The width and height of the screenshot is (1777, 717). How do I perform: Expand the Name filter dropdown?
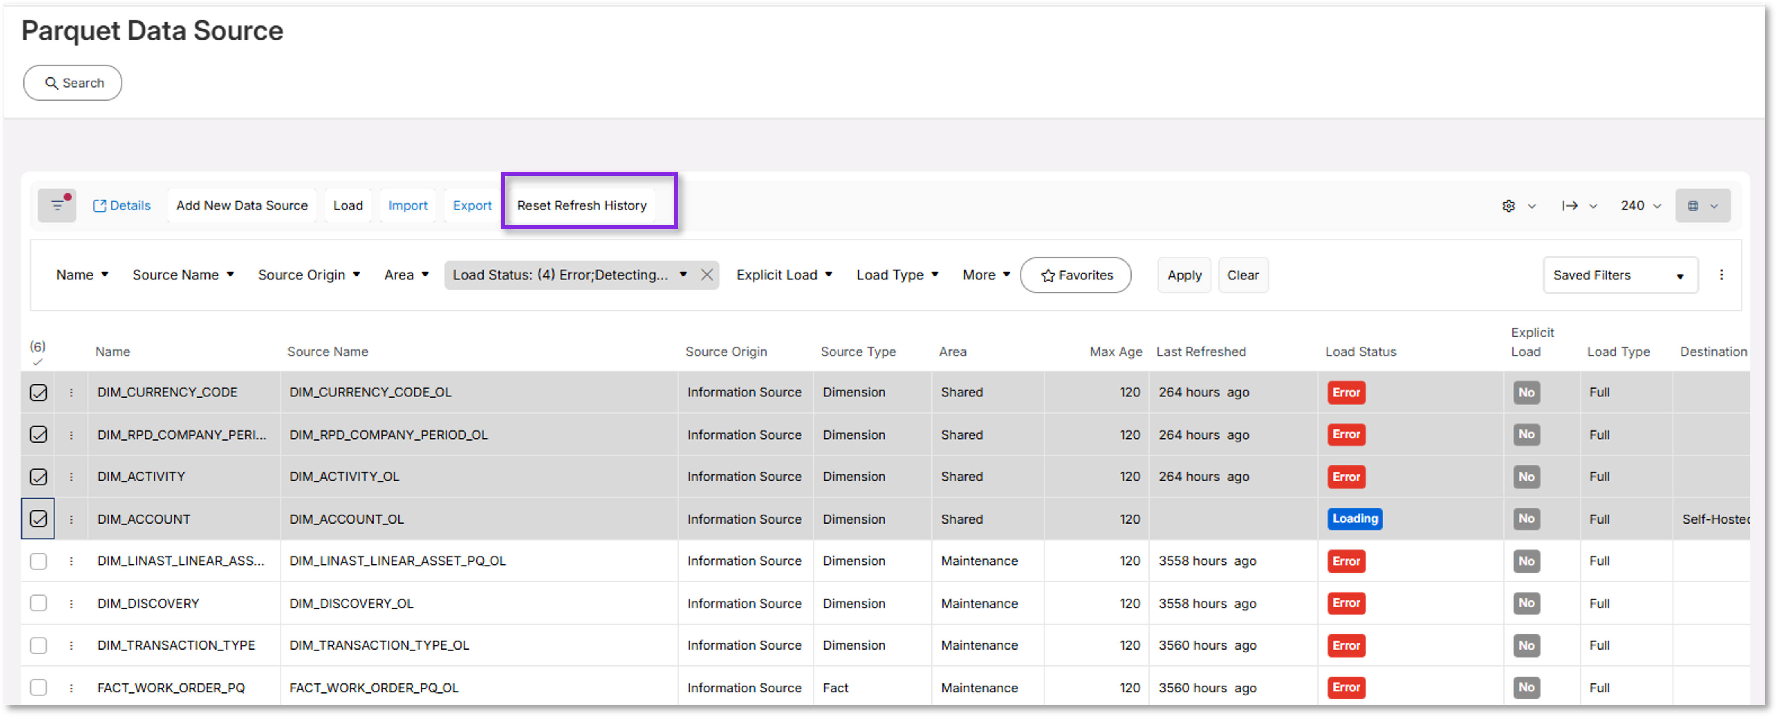[x=82, y=275]
